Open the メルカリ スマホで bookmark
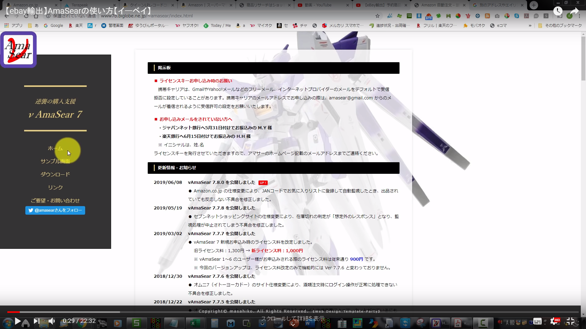586x329 pixels. coord(343,26)
